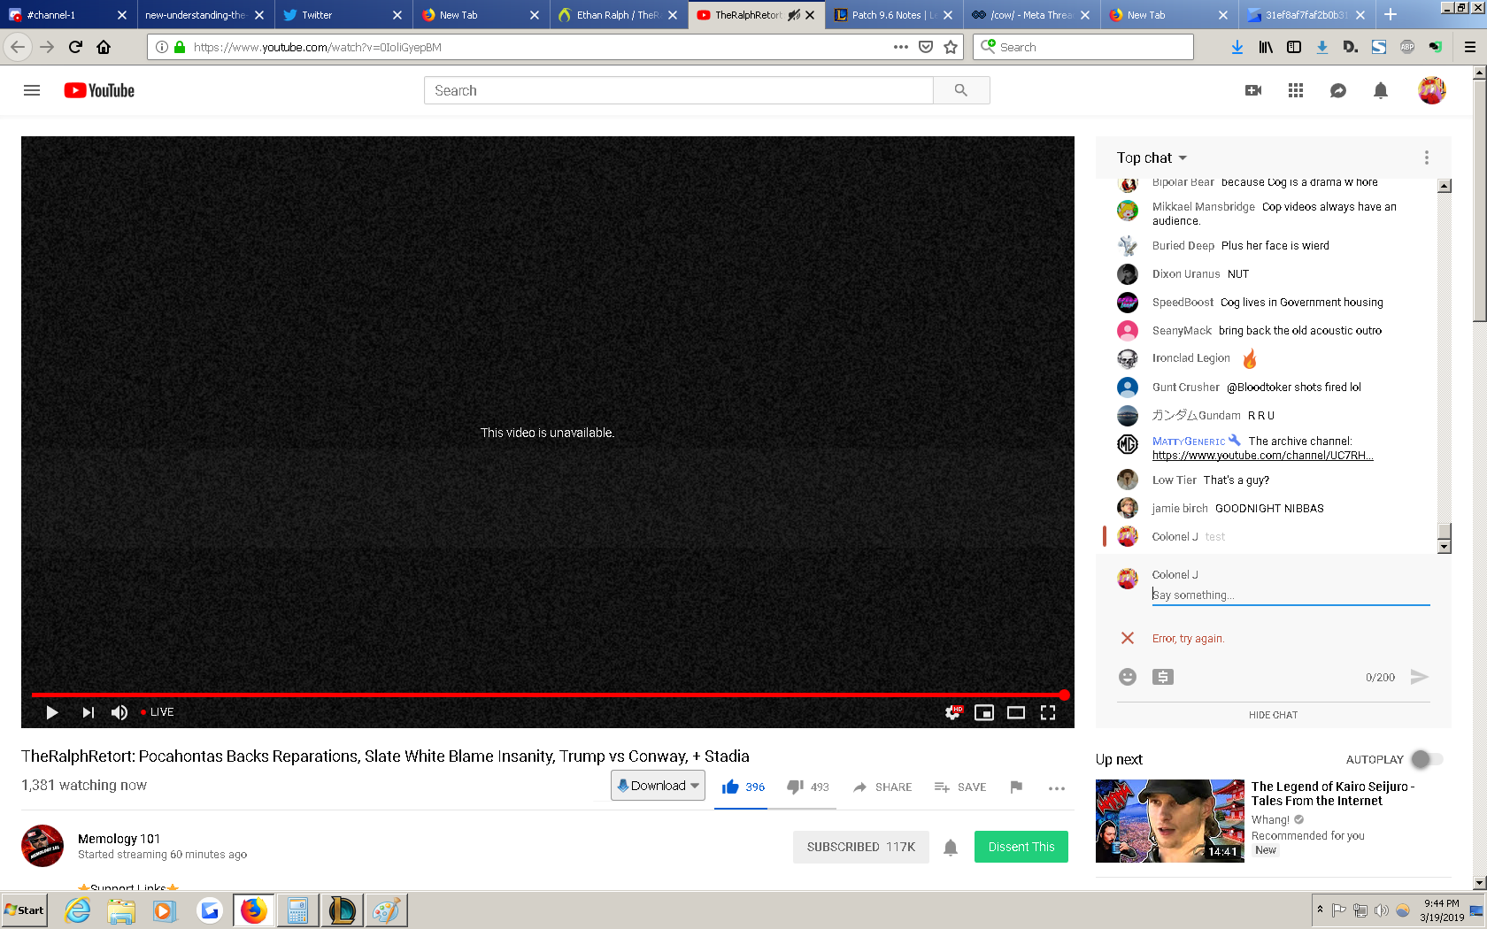Image resolution: width=1487 pixels, height=929 pixels.
Task: Open the archive channel youtube link in chat
Action: 1262,456
